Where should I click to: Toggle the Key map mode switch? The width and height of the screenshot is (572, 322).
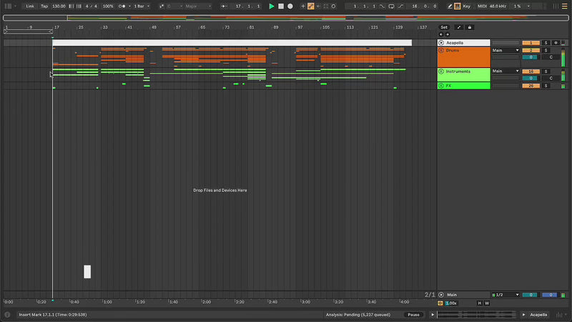[x=467, y=6]
